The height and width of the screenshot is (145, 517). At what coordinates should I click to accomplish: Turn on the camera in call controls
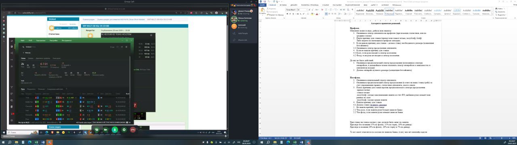[x=105, y=130]
